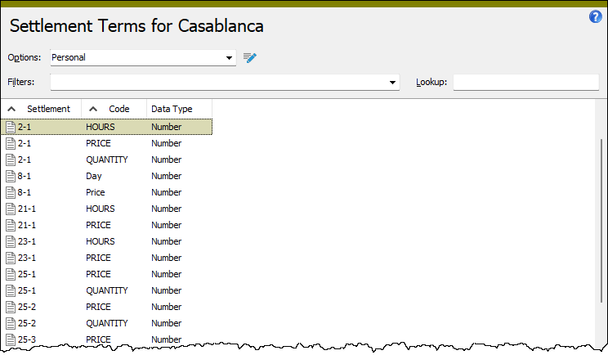Select the 2-1 QUANTITY row
Image resolution: width=608 pixels, height=355 pixels.
(106, 160)
